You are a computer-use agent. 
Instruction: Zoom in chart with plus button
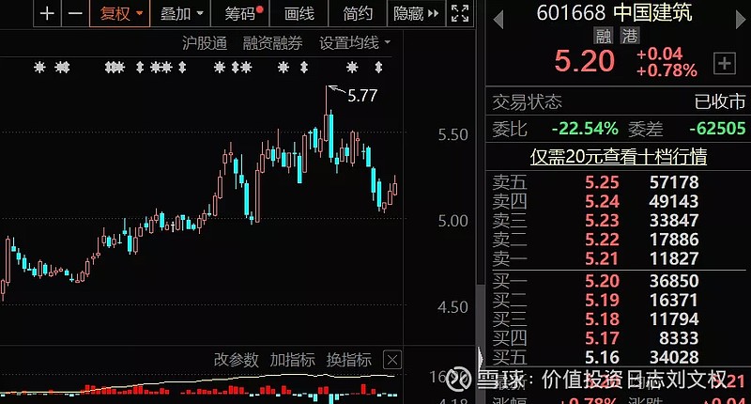pyautogui.click(x=47, y=13)
